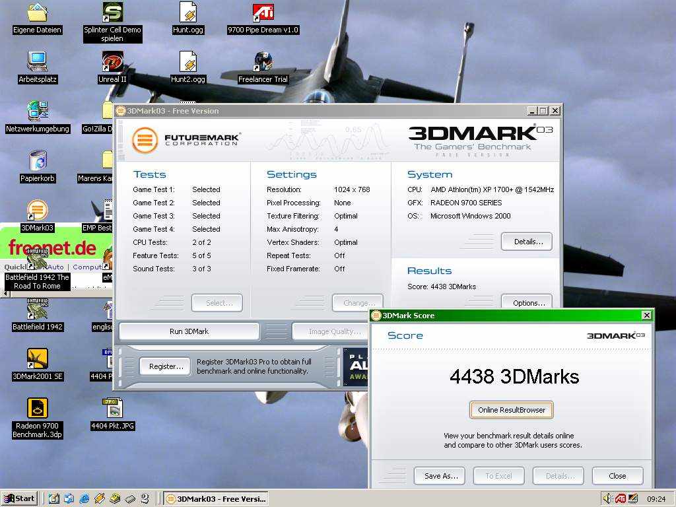Open the Papierkorb recycle bin

pos(38,166)
